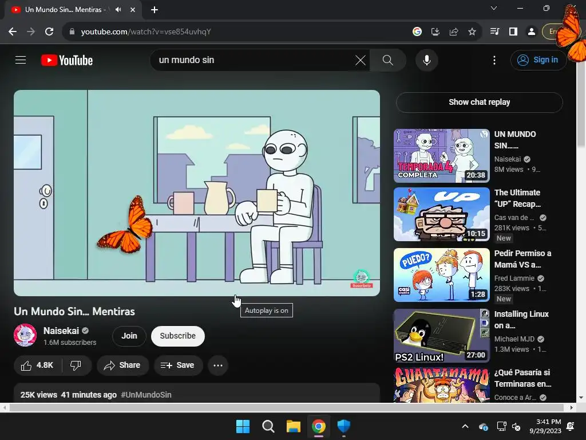Like the video (4.8K)

coord(37,365)
